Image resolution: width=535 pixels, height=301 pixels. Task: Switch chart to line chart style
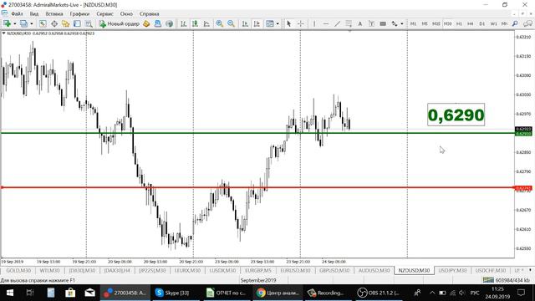(x=206, y=23)
